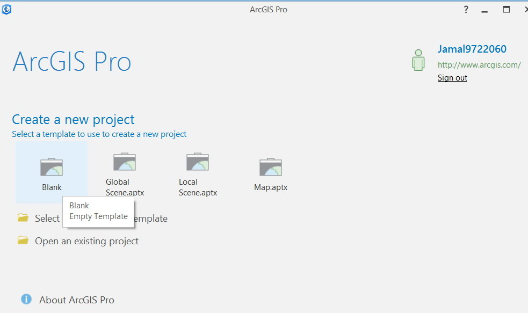528x313 pixels.
Task: Pick the Local Scene.aptx template icon
Action: 198,162
